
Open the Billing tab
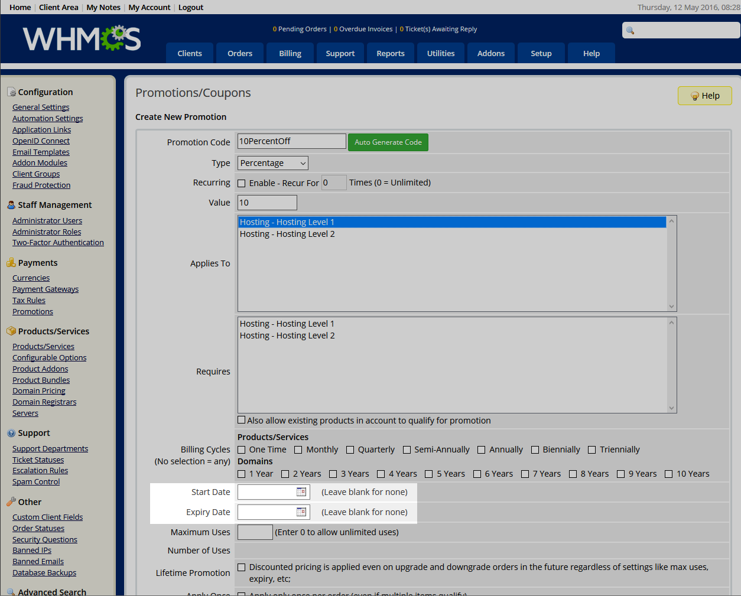click(290, 53)
